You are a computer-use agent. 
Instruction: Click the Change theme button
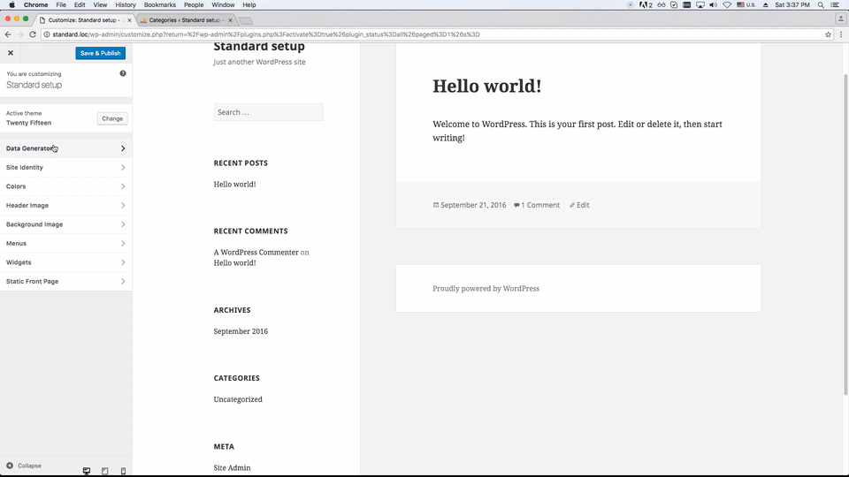[x=112, y=118]
